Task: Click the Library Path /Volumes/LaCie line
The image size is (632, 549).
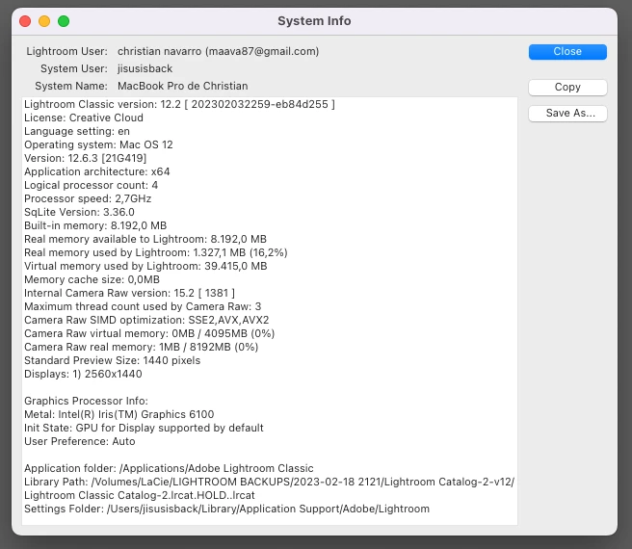Action: pyautogui.click(x=269, y=483)
